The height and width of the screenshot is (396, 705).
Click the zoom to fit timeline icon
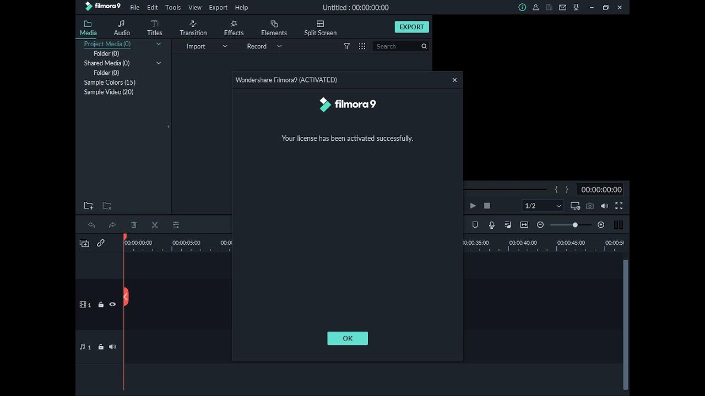[x=524, y=224]
